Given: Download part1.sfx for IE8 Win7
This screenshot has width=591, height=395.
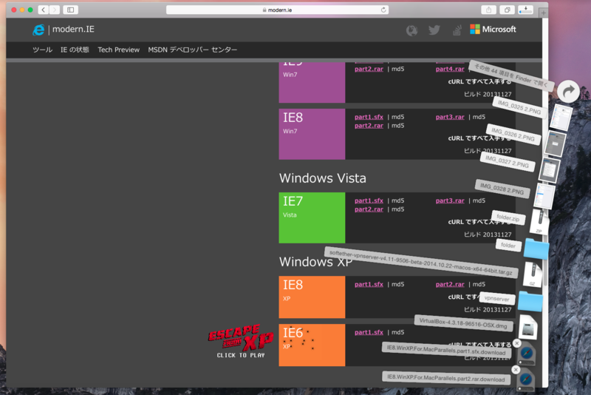Looking at the screenshot, I should [369, 117].
